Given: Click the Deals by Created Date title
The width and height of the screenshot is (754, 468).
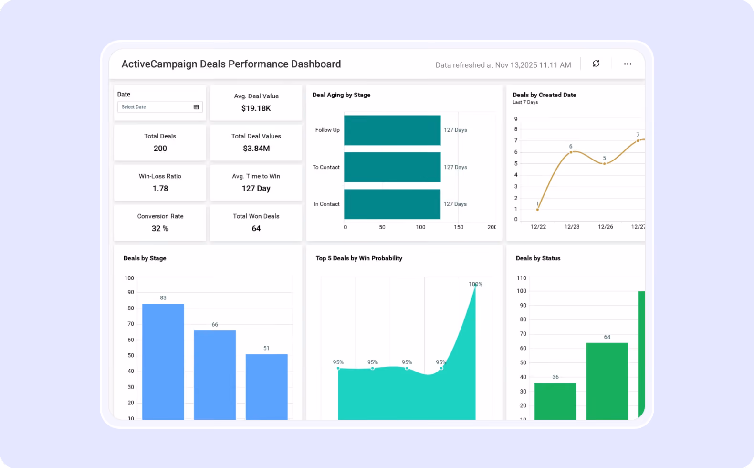Looking at the screenshot, I should tap(545, 95).
